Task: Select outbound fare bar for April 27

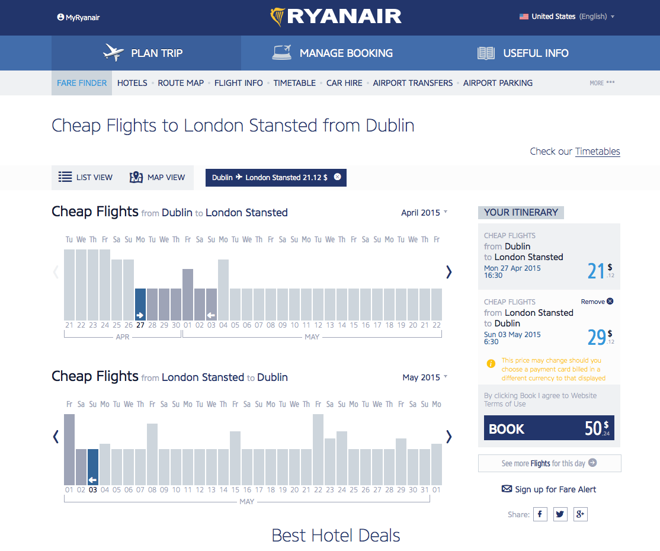Action: (140, 305)
